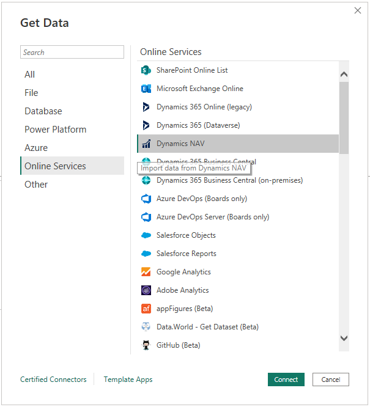Screen dimensions: 370x407
Task: Choose Salesforce Objects text
Action: (x=186, y=235)
